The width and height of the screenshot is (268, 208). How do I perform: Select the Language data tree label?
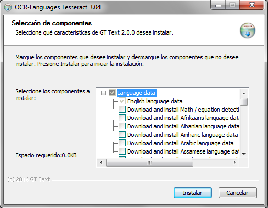click(136, 93)
